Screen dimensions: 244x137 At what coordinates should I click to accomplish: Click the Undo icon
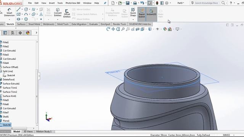[142, 3]
